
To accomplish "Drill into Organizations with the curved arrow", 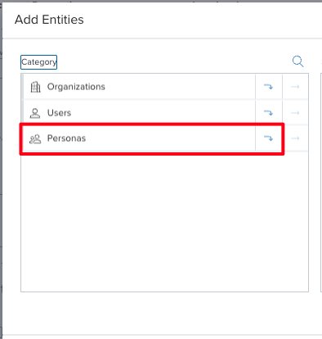I will point(269,87).
